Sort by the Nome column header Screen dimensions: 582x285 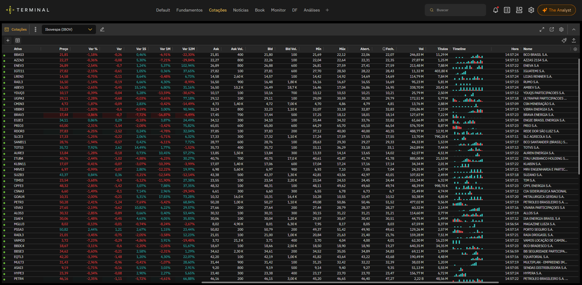point(528,49)
